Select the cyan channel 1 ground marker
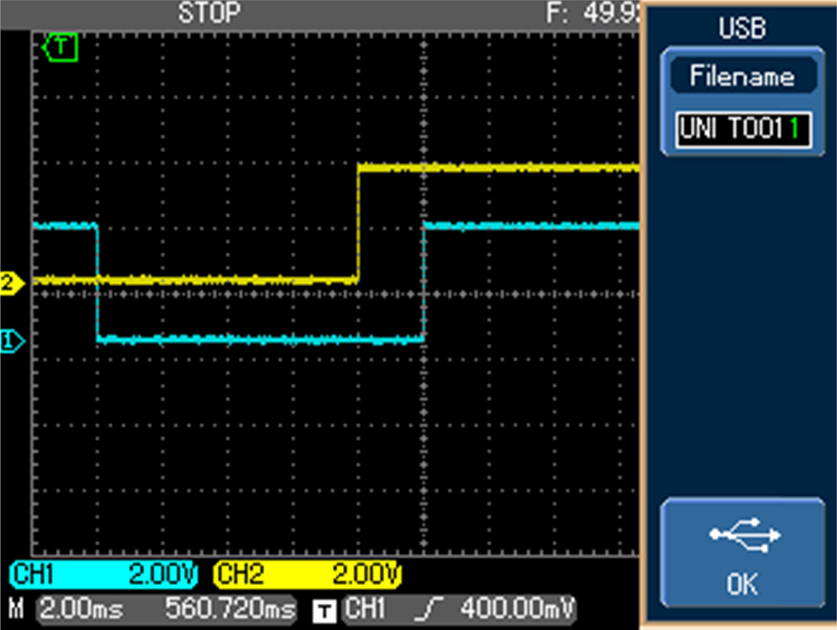 click(x=11, y=341)
